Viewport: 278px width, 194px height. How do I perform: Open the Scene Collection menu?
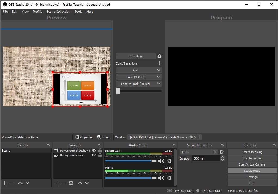point(58,12)
